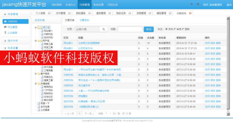The height and width of the screenshot is (123, 233).
Task: Select 搜索工具 tree node
Action: click(x=48, y=80)
